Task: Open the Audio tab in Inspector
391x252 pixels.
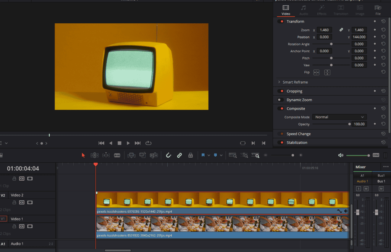Action: coord(304,10)
